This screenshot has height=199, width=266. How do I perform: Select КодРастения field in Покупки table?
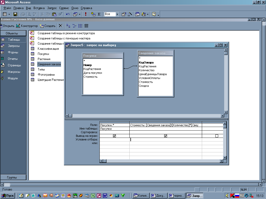pos(92,69)
